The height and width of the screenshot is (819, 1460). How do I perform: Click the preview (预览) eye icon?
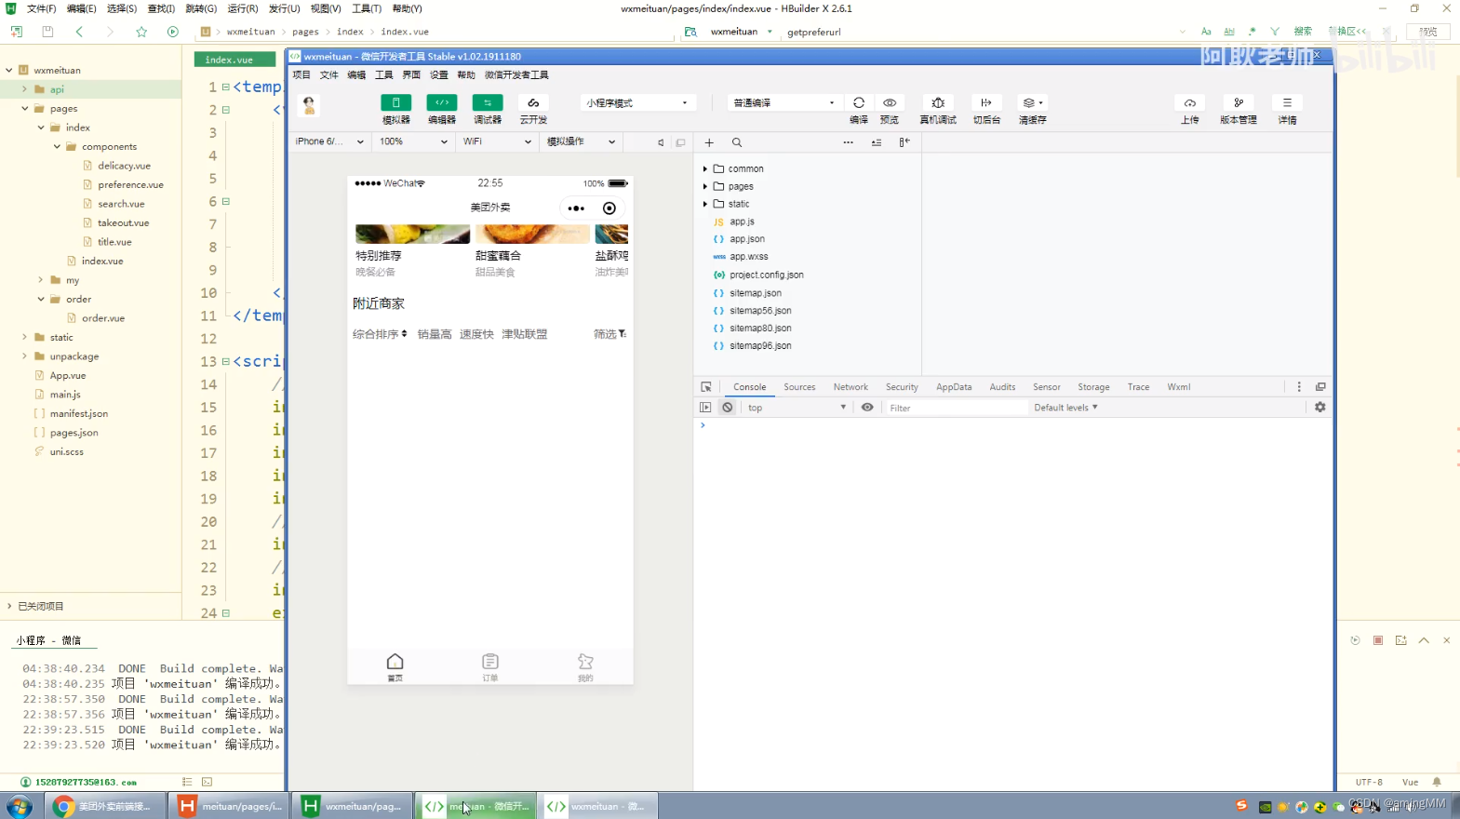(890, 102)
